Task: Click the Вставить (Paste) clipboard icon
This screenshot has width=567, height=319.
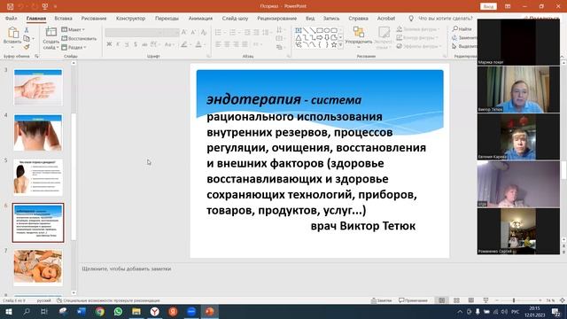Action: point(12,33)
